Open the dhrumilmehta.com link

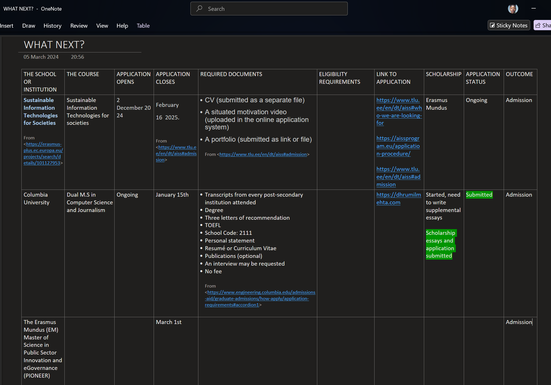tap(398, 199)
